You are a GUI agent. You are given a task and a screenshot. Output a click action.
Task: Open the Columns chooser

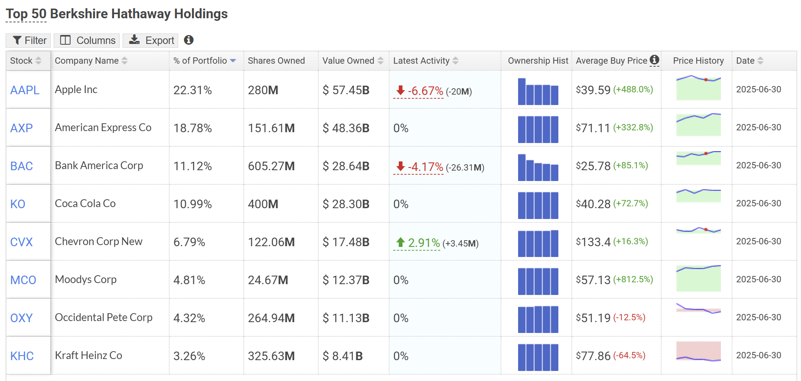(86, 40)
